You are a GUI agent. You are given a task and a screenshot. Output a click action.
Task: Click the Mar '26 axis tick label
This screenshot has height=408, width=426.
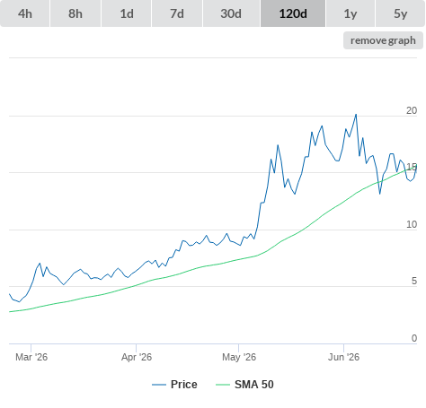coord(31,357)
